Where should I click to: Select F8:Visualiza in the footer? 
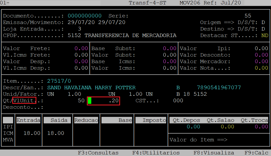click(214, 153)
